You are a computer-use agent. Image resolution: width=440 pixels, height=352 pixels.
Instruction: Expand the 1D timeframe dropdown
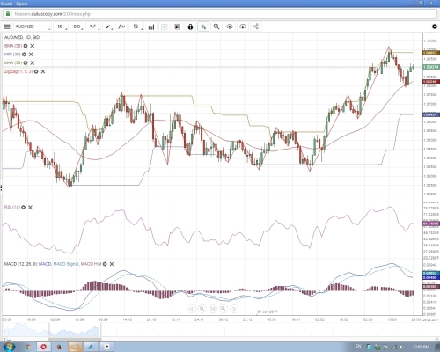pos(62,26)
